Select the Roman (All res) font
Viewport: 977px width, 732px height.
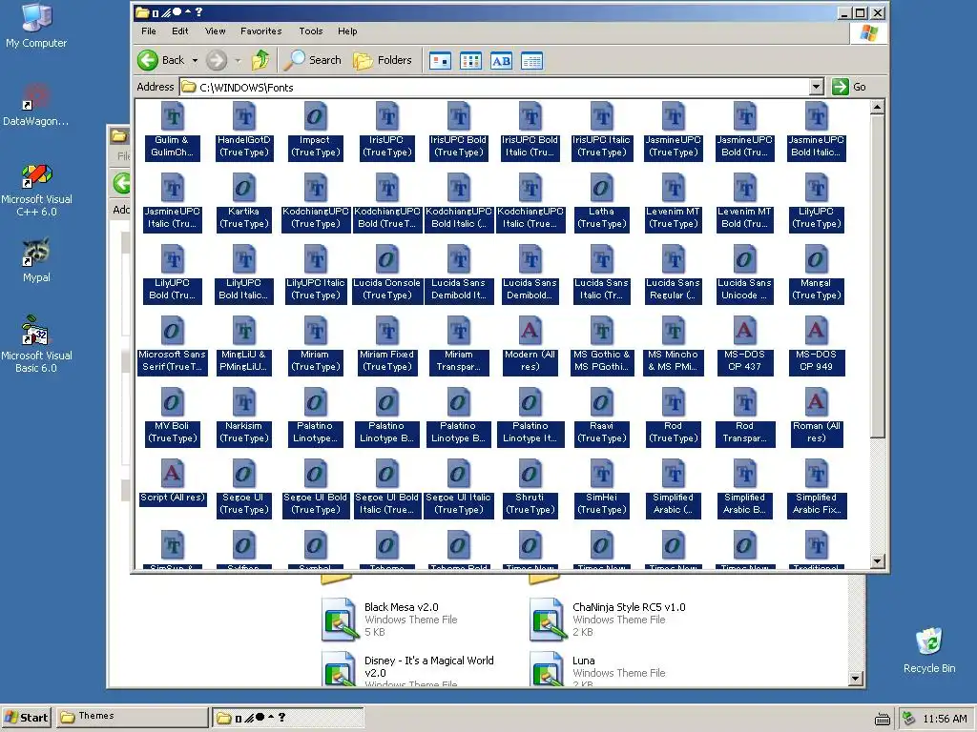pos(816,417)
